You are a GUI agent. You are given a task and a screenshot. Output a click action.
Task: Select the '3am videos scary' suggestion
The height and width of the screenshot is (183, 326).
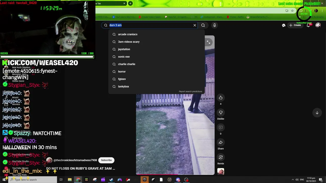coord(156,42)
